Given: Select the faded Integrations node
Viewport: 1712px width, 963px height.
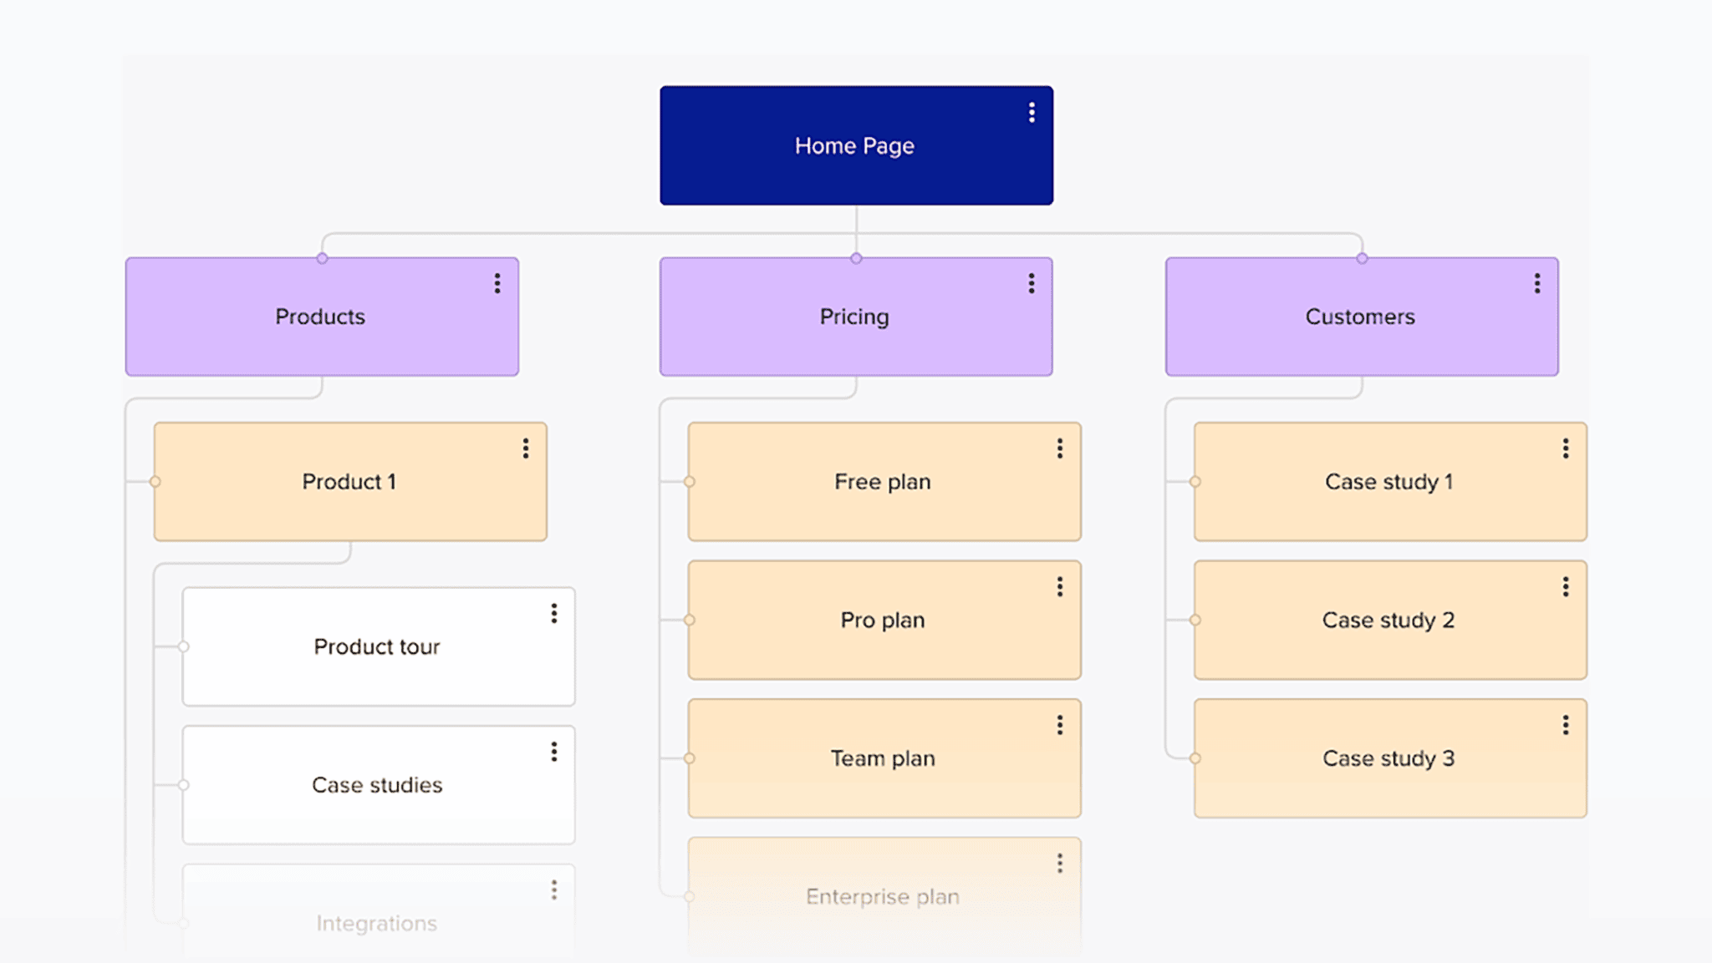Looking at the screenshot, I should tap(377, 923).
